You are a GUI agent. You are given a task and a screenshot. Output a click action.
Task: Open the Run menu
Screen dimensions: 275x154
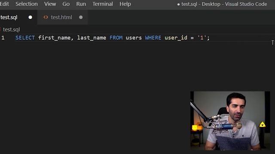click(x=81, y=4)
